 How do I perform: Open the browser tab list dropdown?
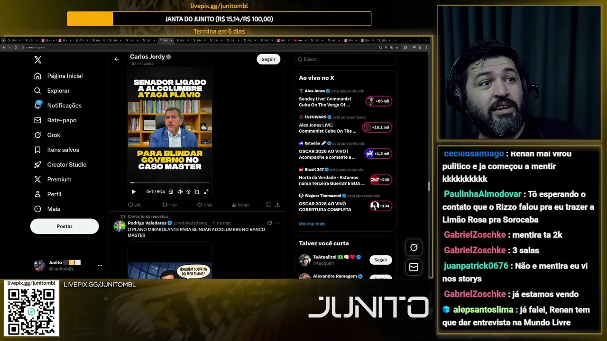point(3,41)
